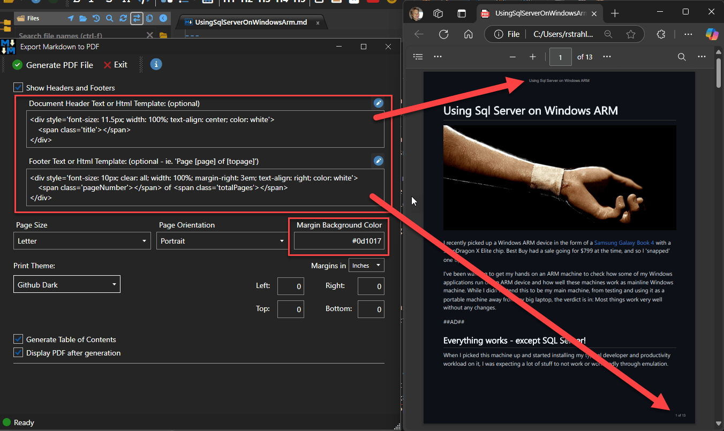Open the Edge profile avatar

click(416, 13)
